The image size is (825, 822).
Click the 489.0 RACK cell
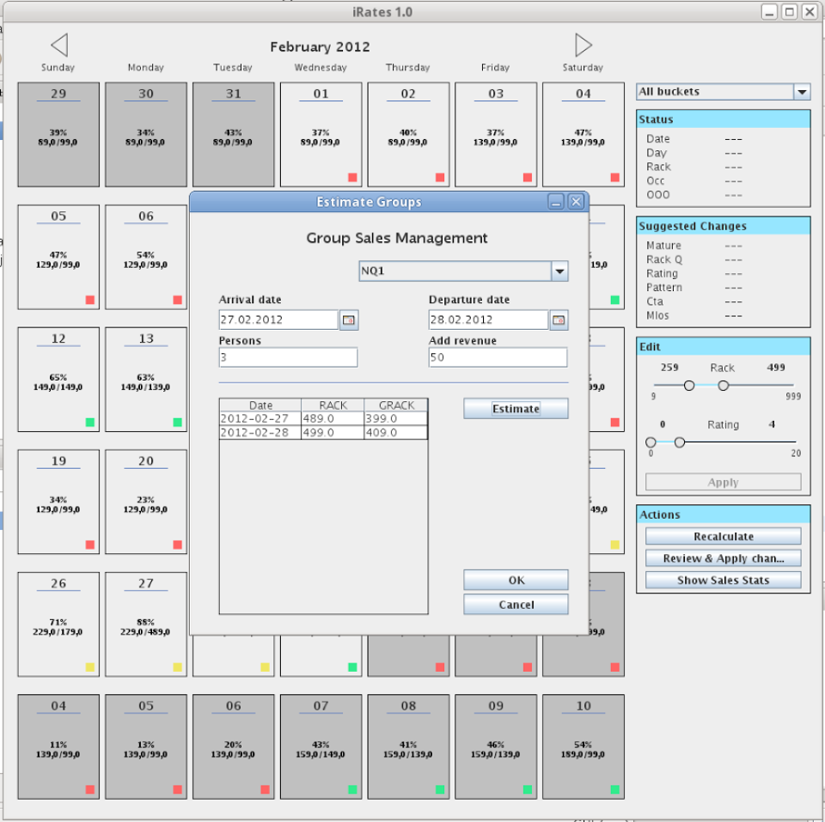(x=333, y=418)
